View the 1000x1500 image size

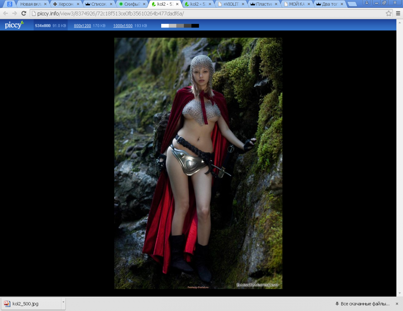(x=123, y=26)
